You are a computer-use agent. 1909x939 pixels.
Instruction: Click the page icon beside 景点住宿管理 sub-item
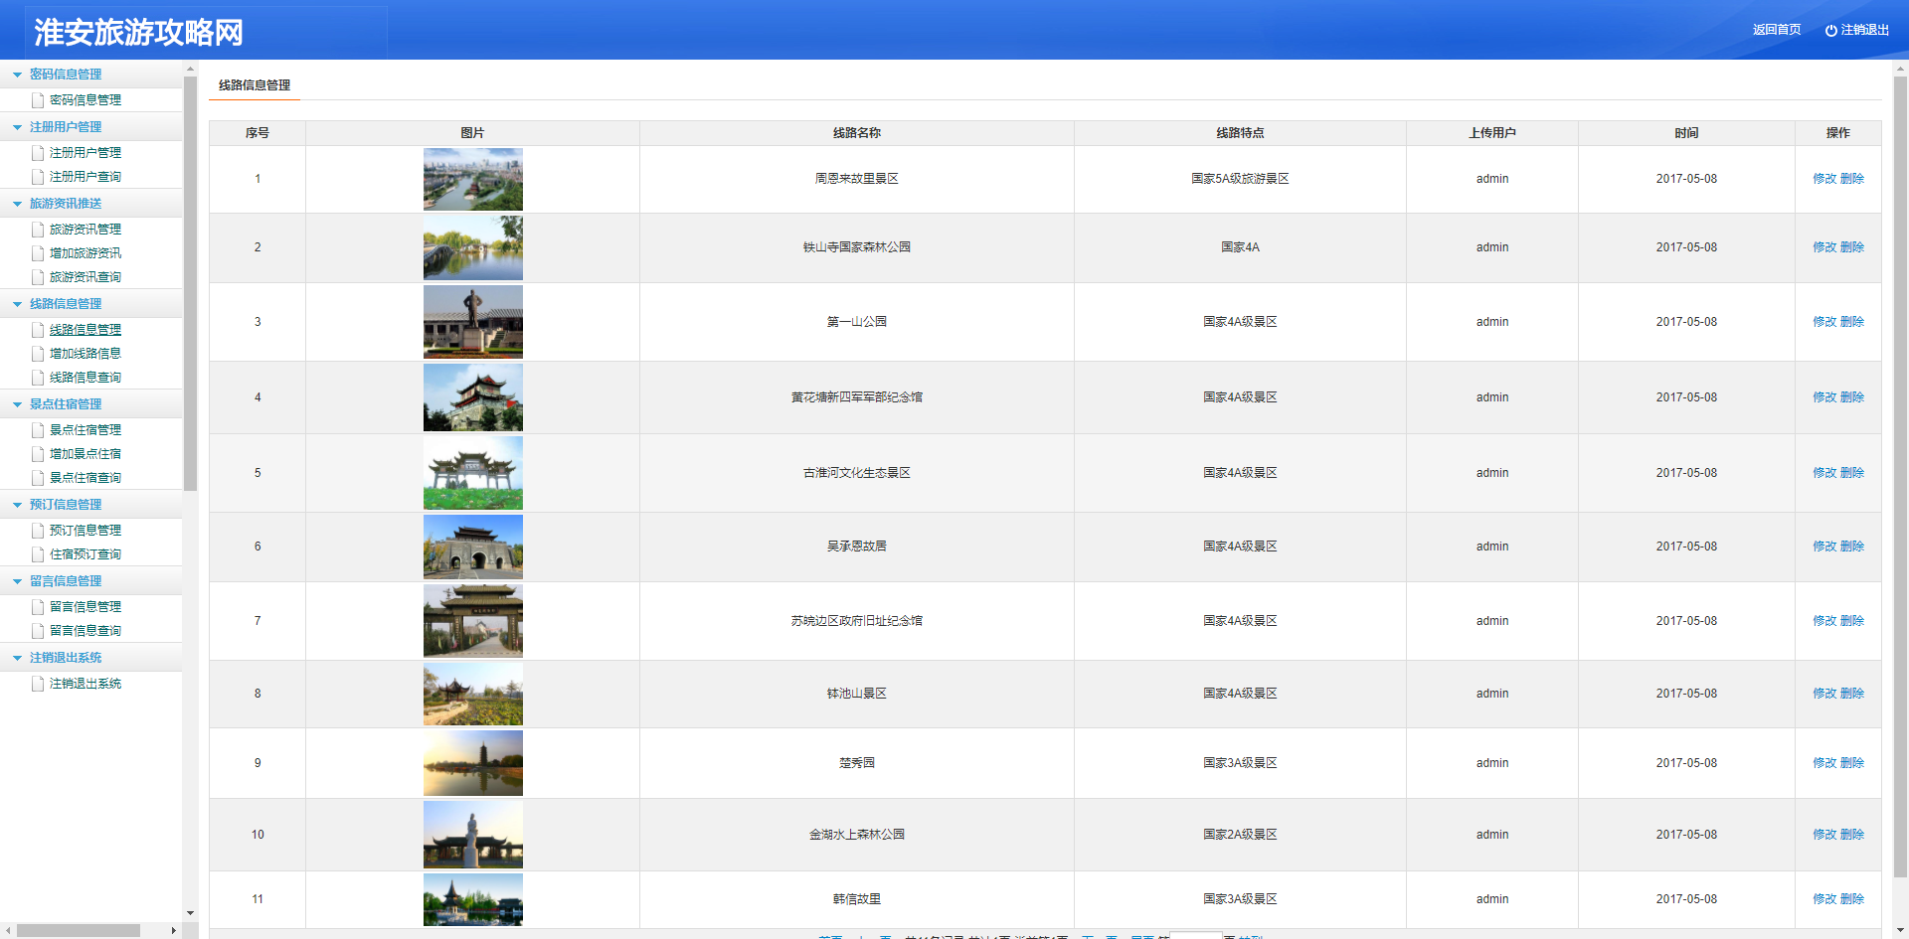38,430
